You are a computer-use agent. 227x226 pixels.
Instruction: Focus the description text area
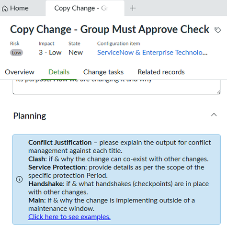116,87
